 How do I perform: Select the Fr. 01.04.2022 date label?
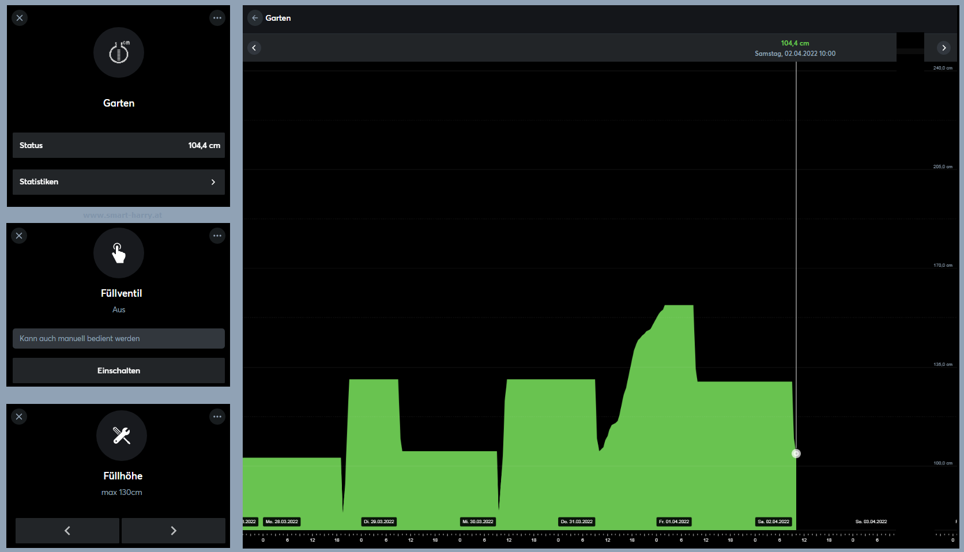674,522
